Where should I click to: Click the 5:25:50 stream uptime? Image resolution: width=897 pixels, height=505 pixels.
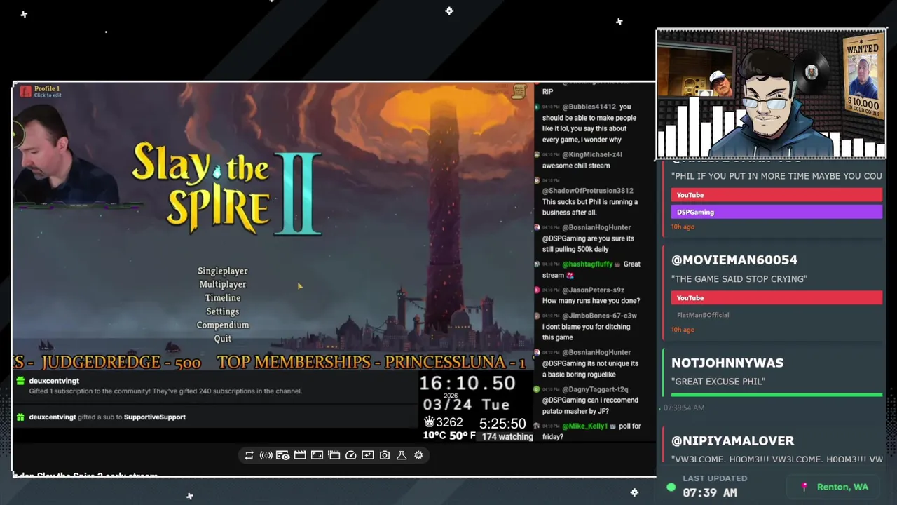coord(502,424)
